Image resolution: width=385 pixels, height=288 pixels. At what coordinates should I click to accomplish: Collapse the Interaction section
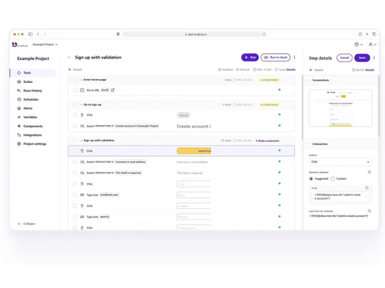tap(310, 144)
